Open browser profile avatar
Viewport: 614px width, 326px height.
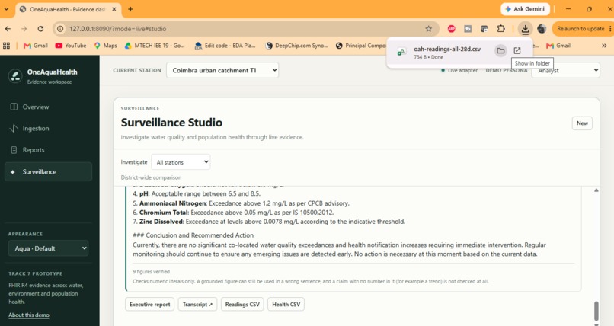(x=542, y=29)
